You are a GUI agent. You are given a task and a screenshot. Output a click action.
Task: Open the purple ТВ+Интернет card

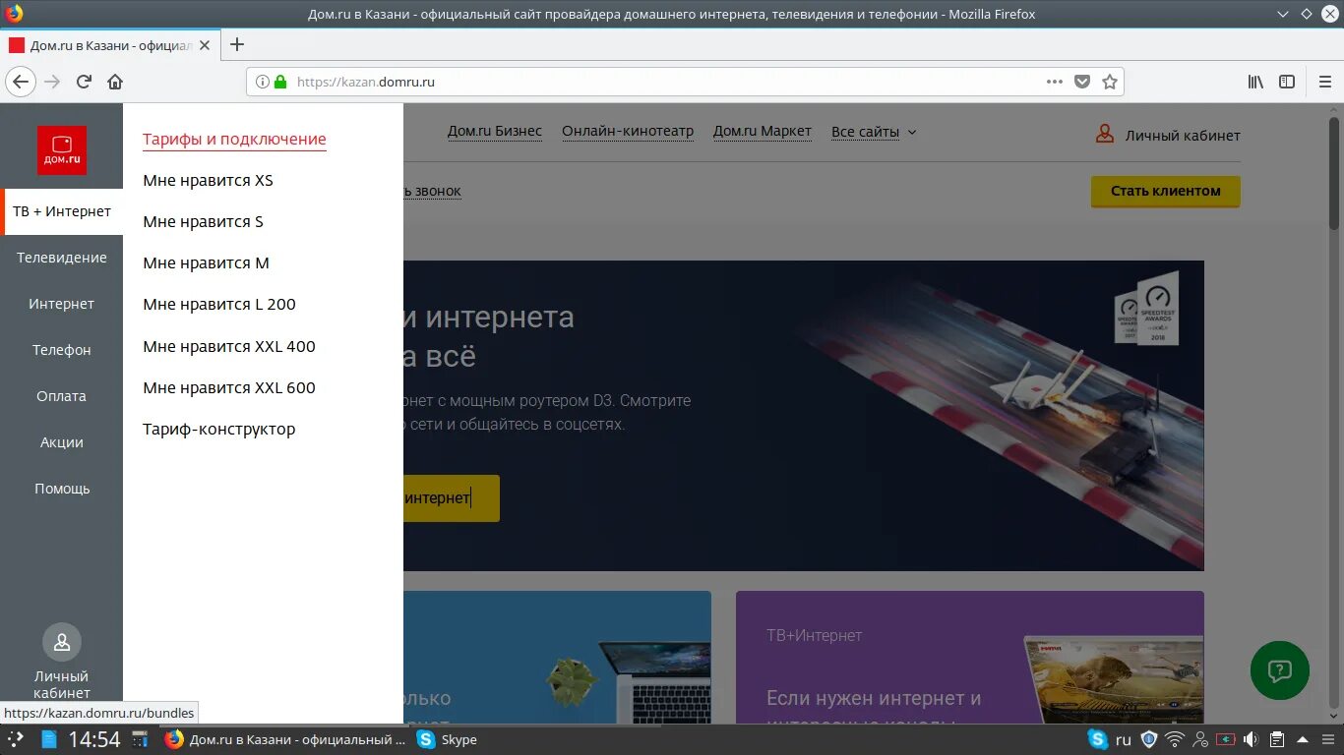coord(969,658)
